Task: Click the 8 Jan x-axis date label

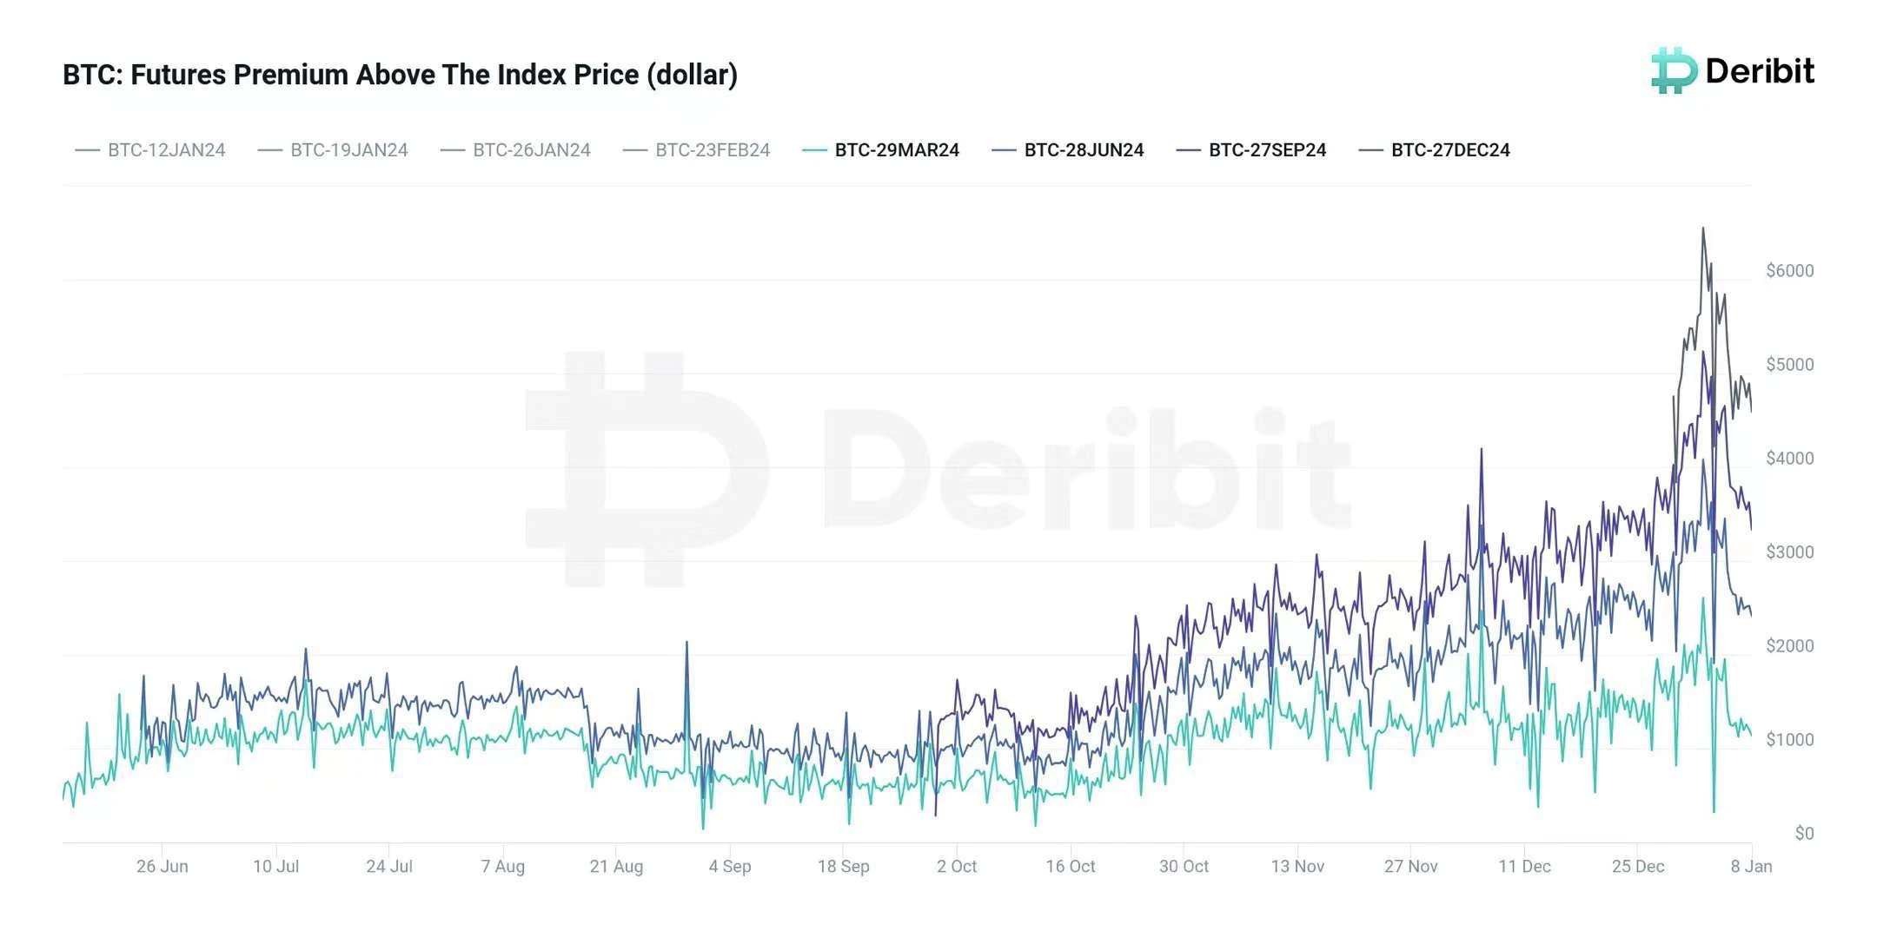Action: point(1751,867)
